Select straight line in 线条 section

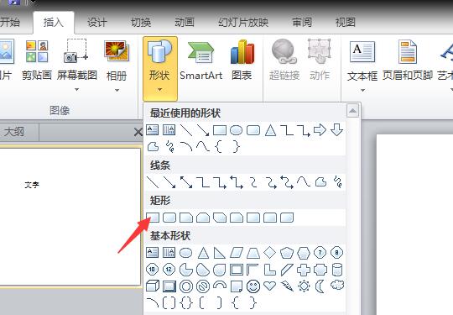pyautogui.click(x=153, y=182)
